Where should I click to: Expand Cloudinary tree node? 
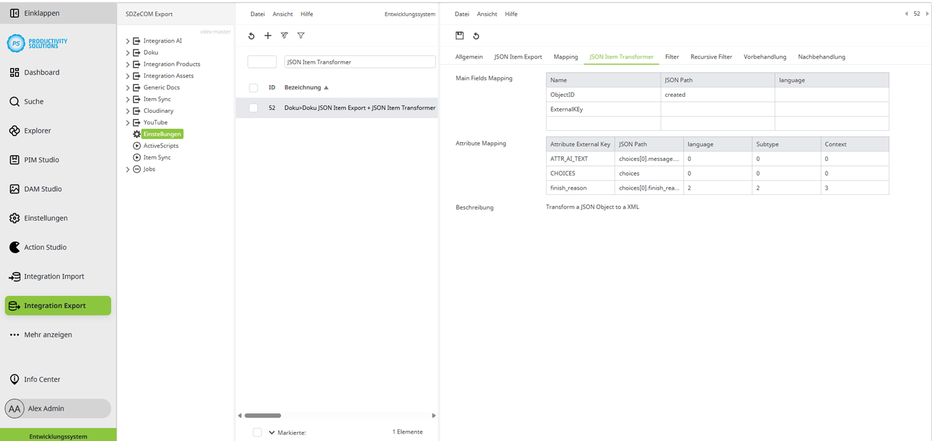128,111
